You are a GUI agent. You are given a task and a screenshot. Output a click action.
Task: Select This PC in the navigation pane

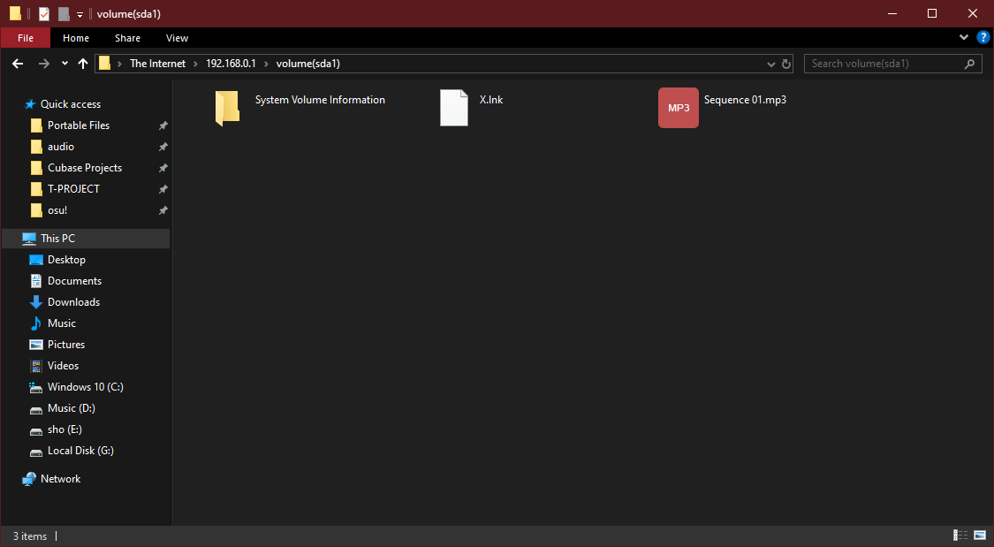pos(57,239)
